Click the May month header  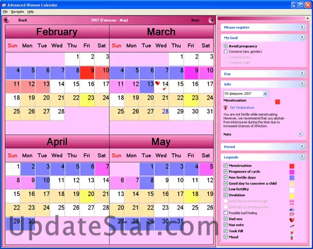[x=161, y=142]
